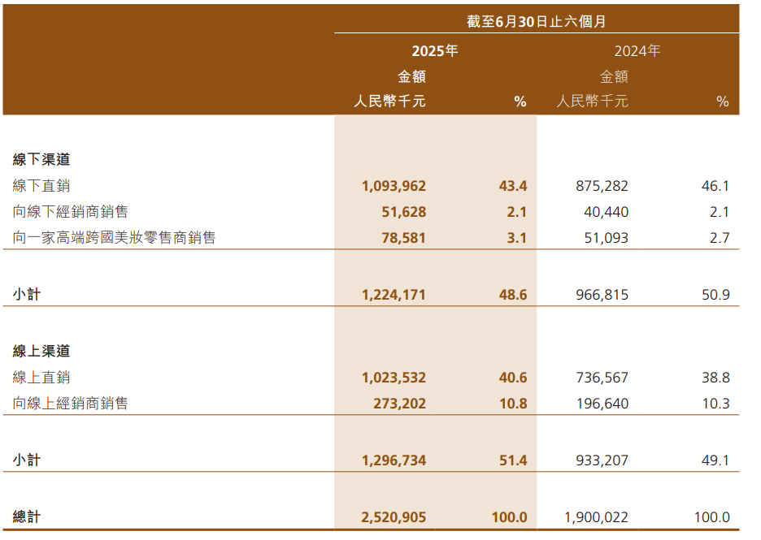Click the 向線上經銷商銷售 row label
The width and height of the screenshot is (761, 540).
(x=71, y=404)
